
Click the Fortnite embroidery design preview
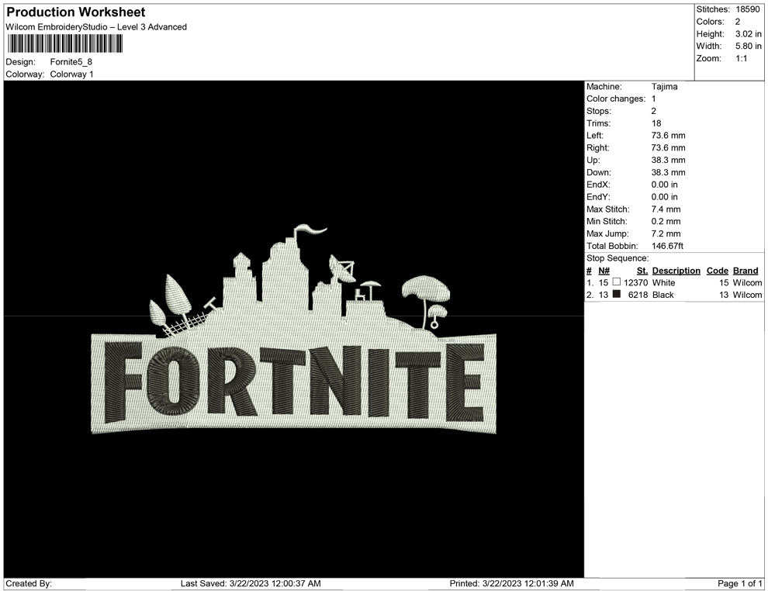(x=294, y=329)
